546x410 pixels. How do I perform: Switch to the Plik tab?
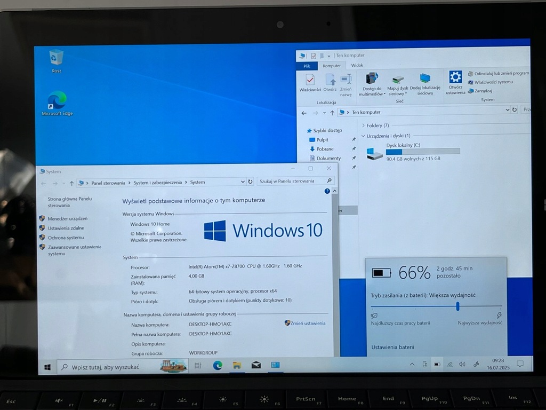(307, 66)
